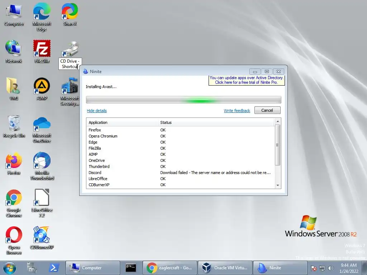Select the Mozilla Thunderbird desktop shortcut
The image size is (367, 275).
click(x=42, y=166)
